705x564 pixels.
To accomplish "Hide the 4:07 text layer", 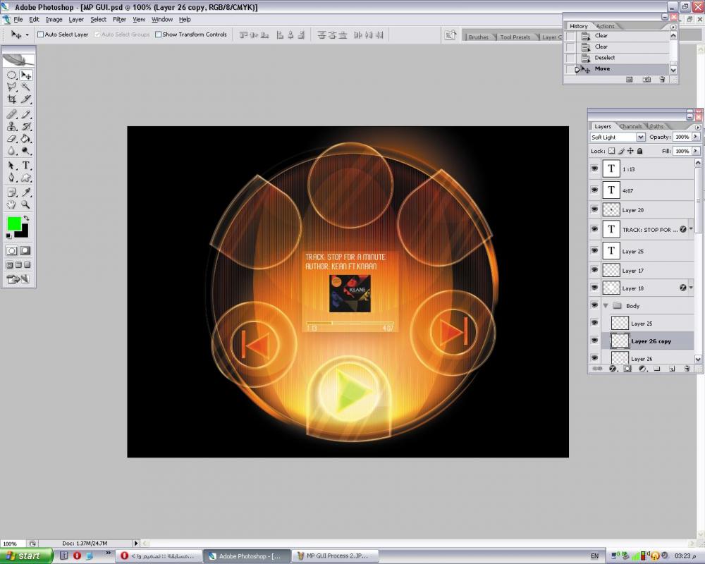I will point(594,190).
